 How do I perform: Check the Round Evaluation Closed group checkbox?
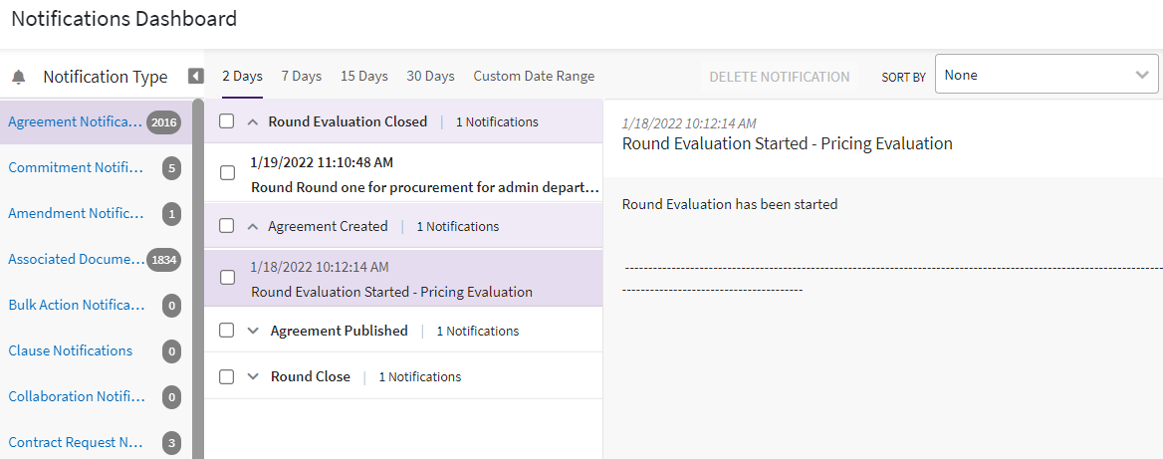coord(227,121)
